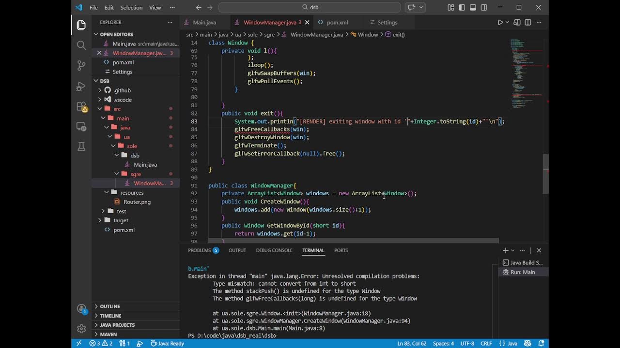Open the terminal launch profile dropdown
Screen dimensions: 620x348
(x=512, y=250)
